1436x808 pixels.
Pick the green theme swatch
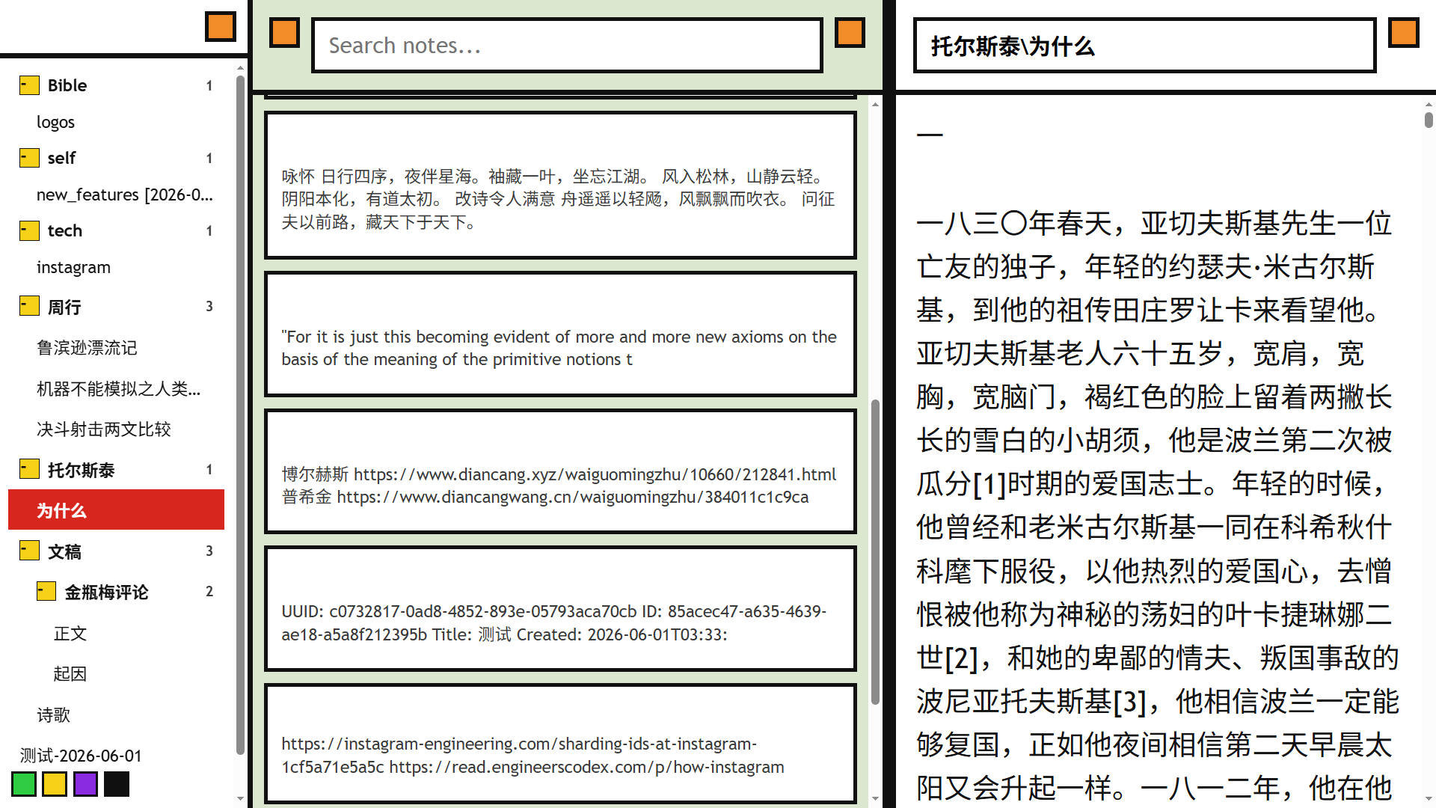[24, 784]
